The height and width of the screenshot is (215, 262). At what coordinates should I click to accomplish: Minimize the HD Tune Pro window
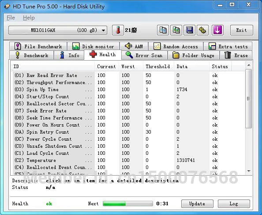pos(220,5)
